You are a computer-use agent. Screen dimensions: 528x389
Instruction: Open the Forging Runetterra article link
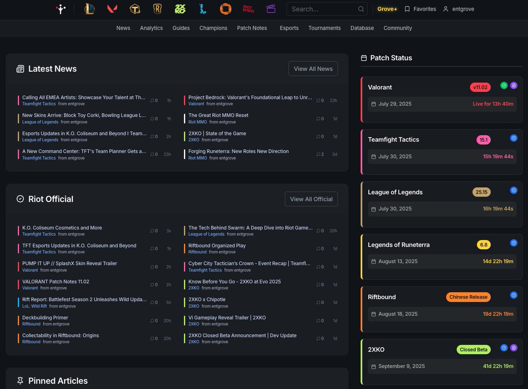coord(238,151)
